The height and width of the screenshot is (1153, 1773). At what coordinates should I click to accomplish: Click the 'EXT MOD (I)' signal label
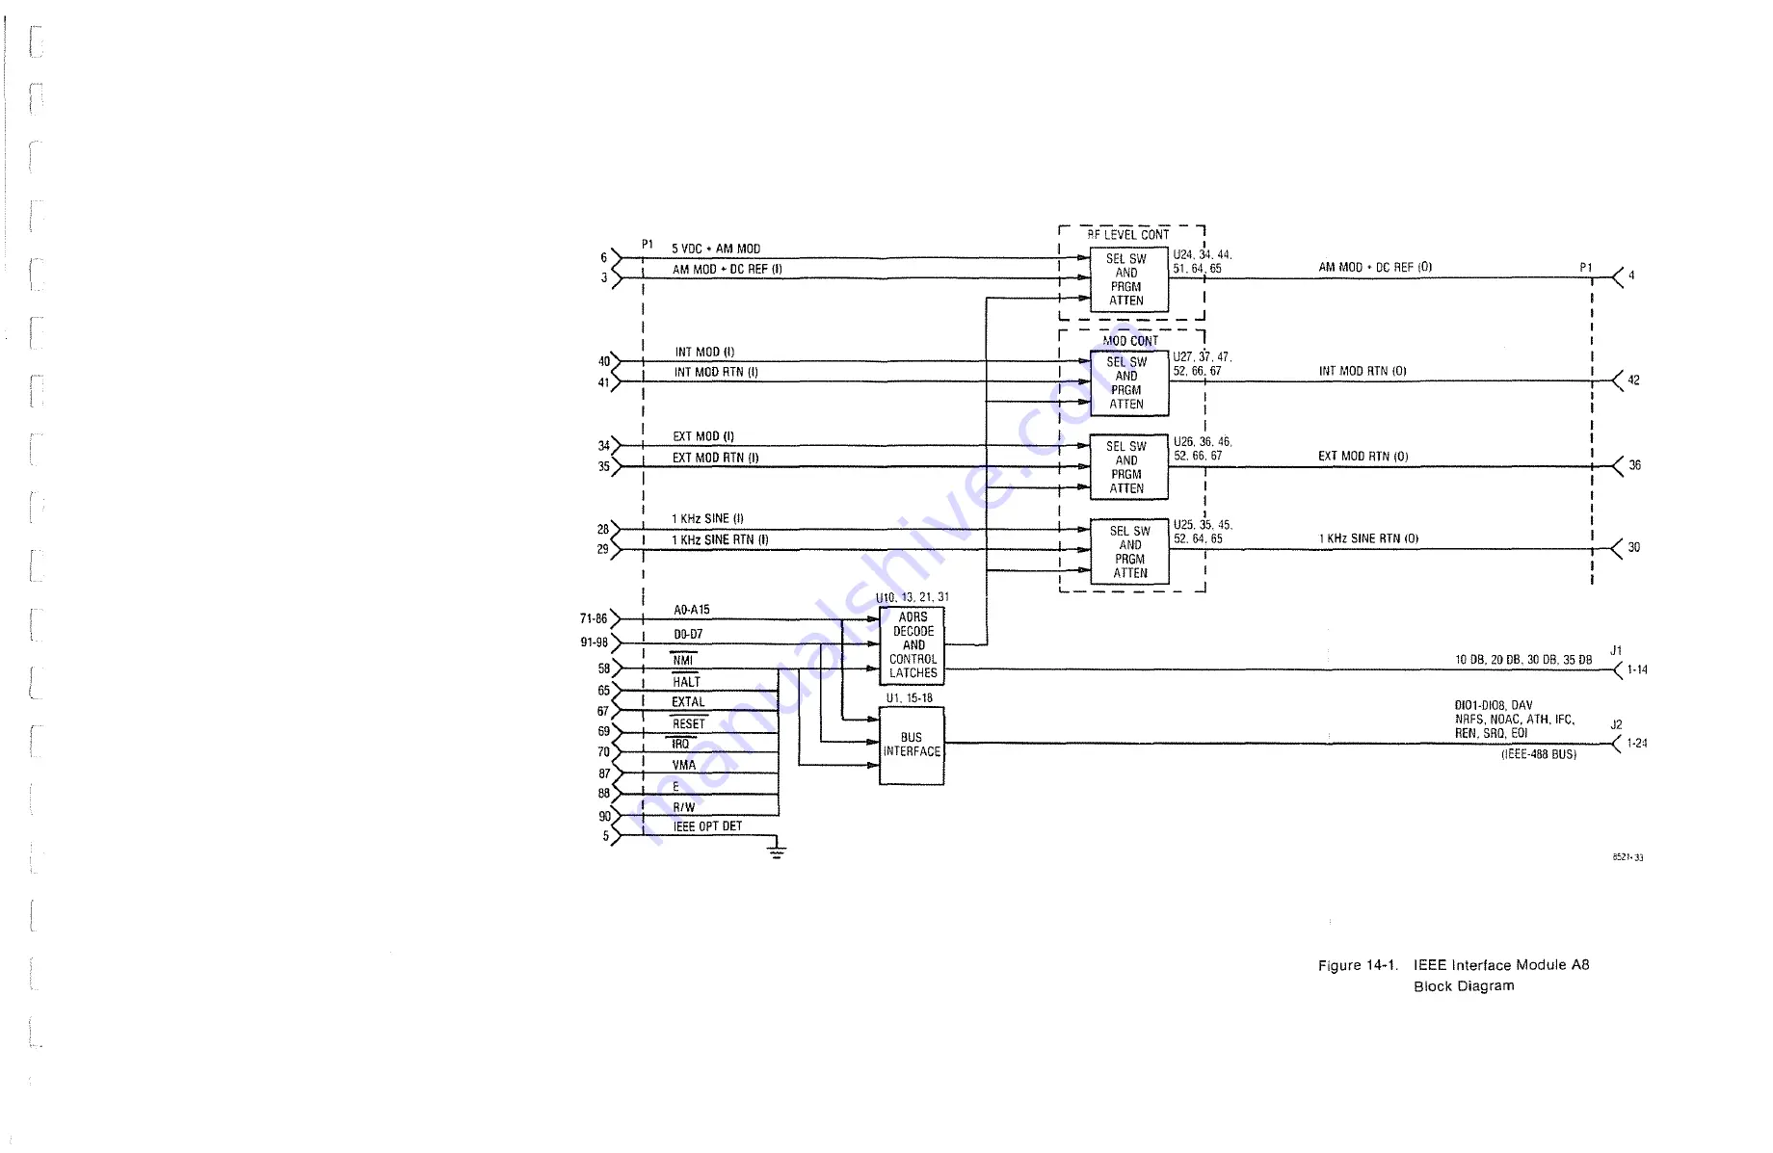703,436
